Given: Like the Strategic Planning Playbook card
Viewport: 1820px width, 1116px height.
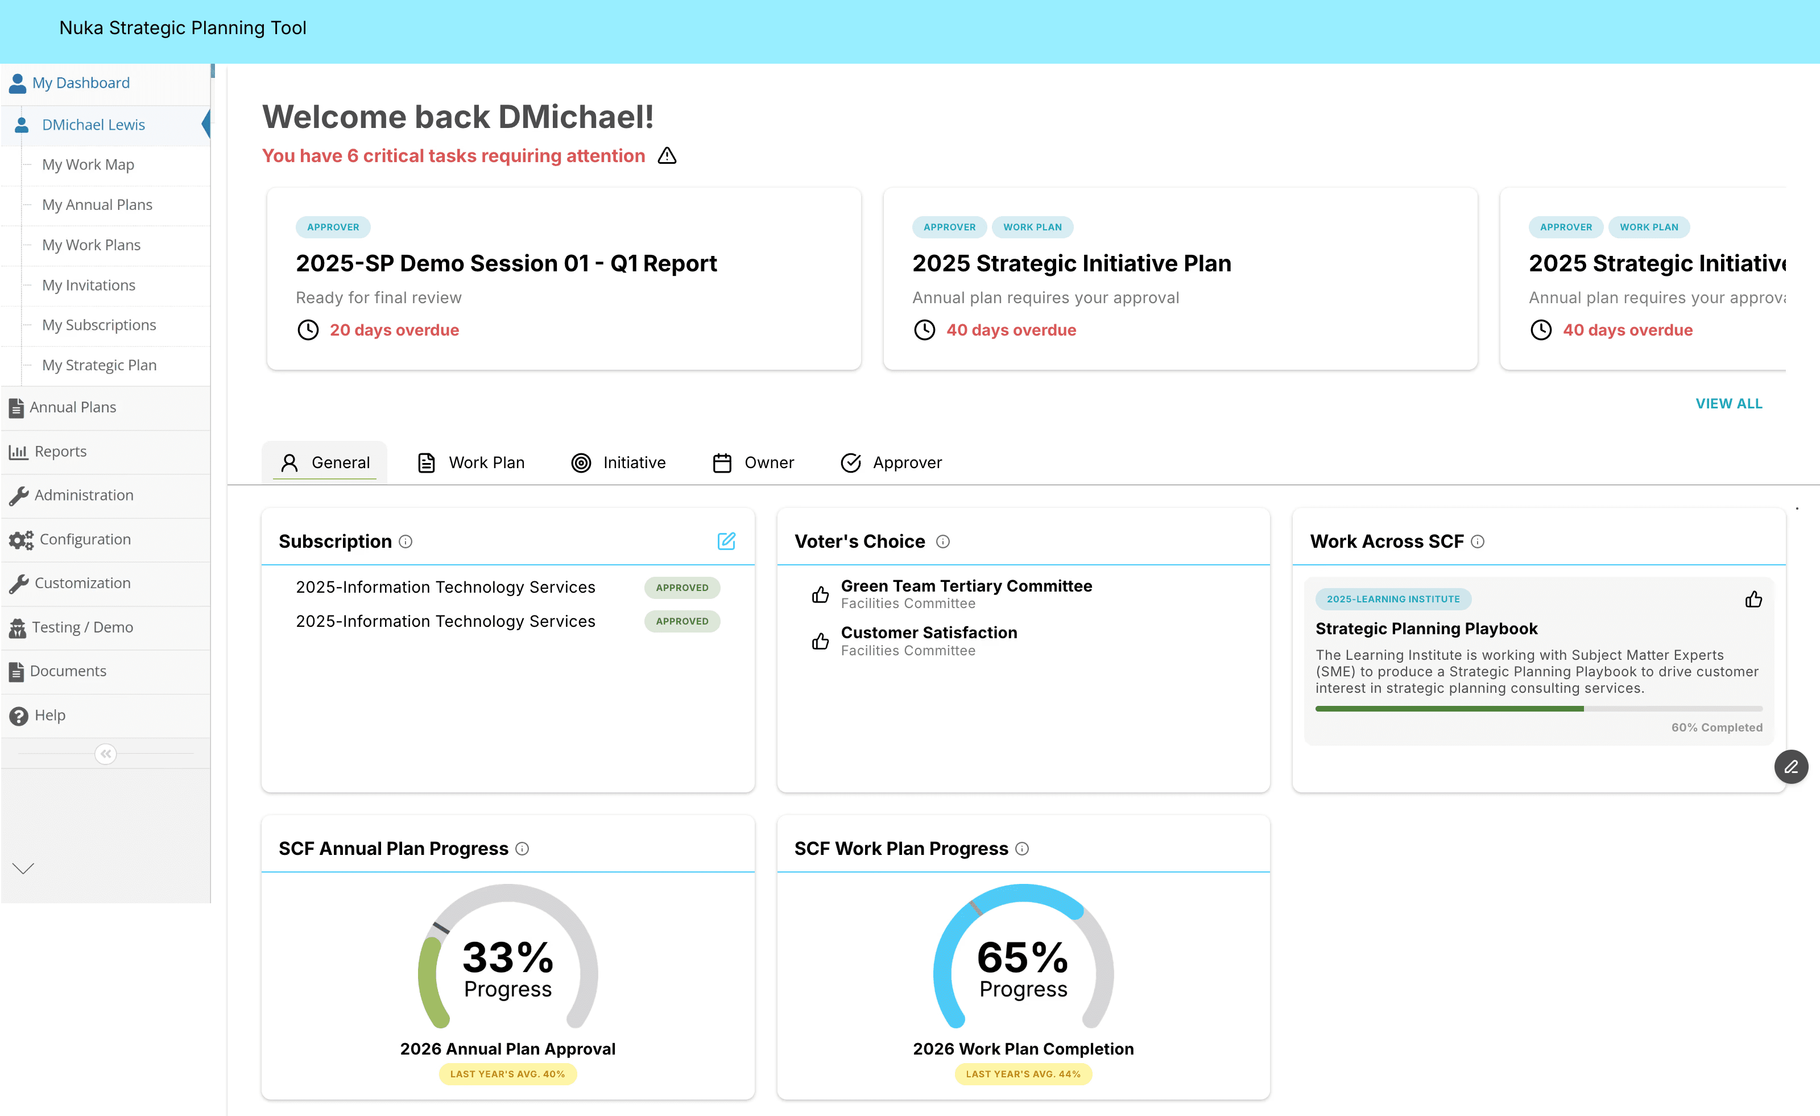Looking at the screenshot, I should (x=1753, y=599).
